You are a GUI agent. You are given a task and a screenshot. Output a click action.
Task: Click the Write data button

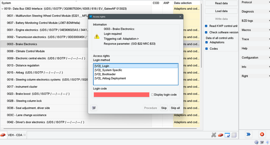tap(221, 19)
